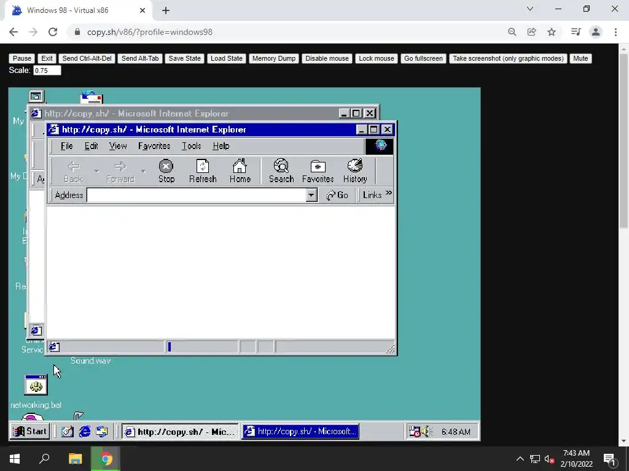The image size is (629, 471).
Task: Go to Home page icon
Action: click(x=240, y=171)
